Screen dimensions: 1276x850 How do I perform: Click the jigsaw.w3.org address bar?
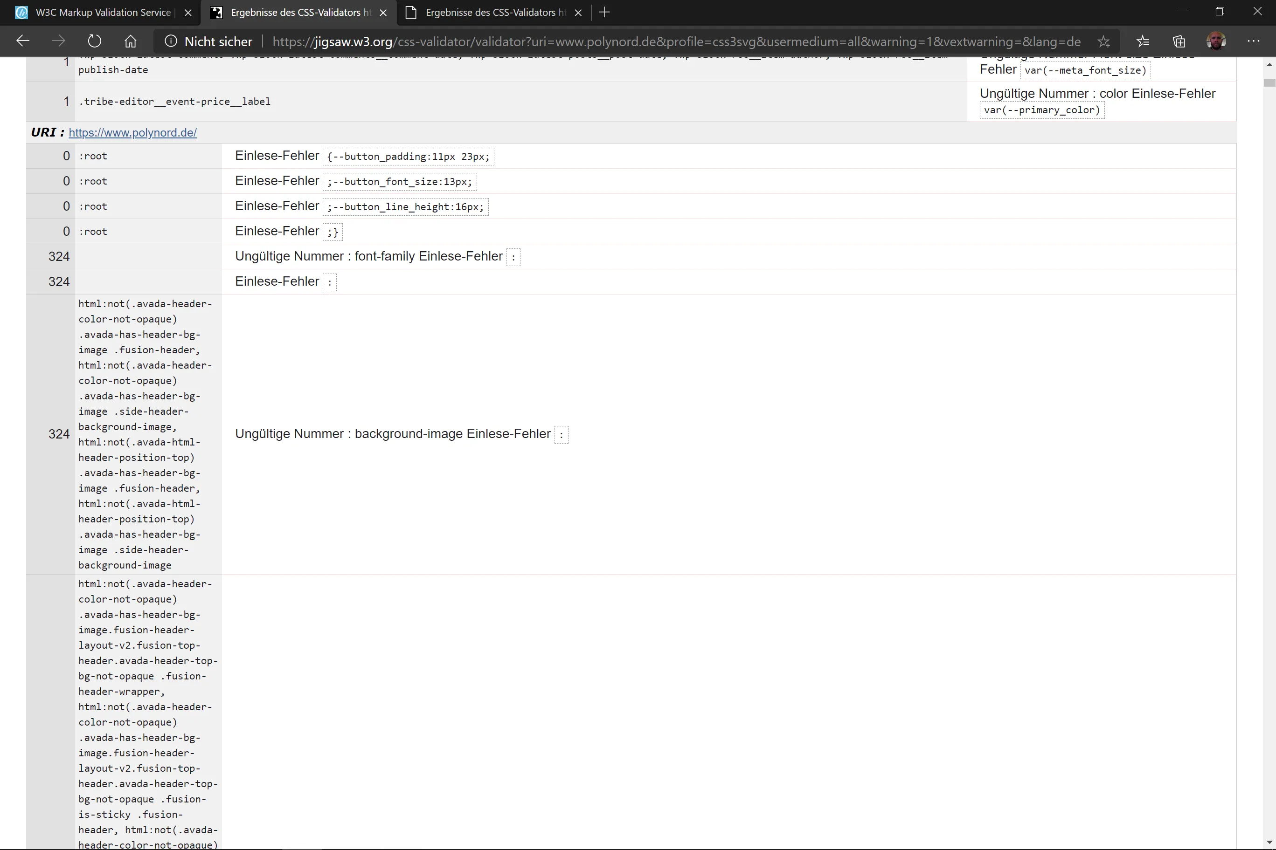[x=676, y=42]
